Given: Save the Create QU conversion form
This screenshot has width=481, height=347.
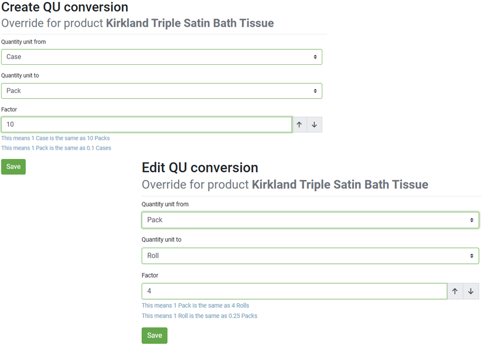Looking at the screenshot, I should tap(13, 167).
